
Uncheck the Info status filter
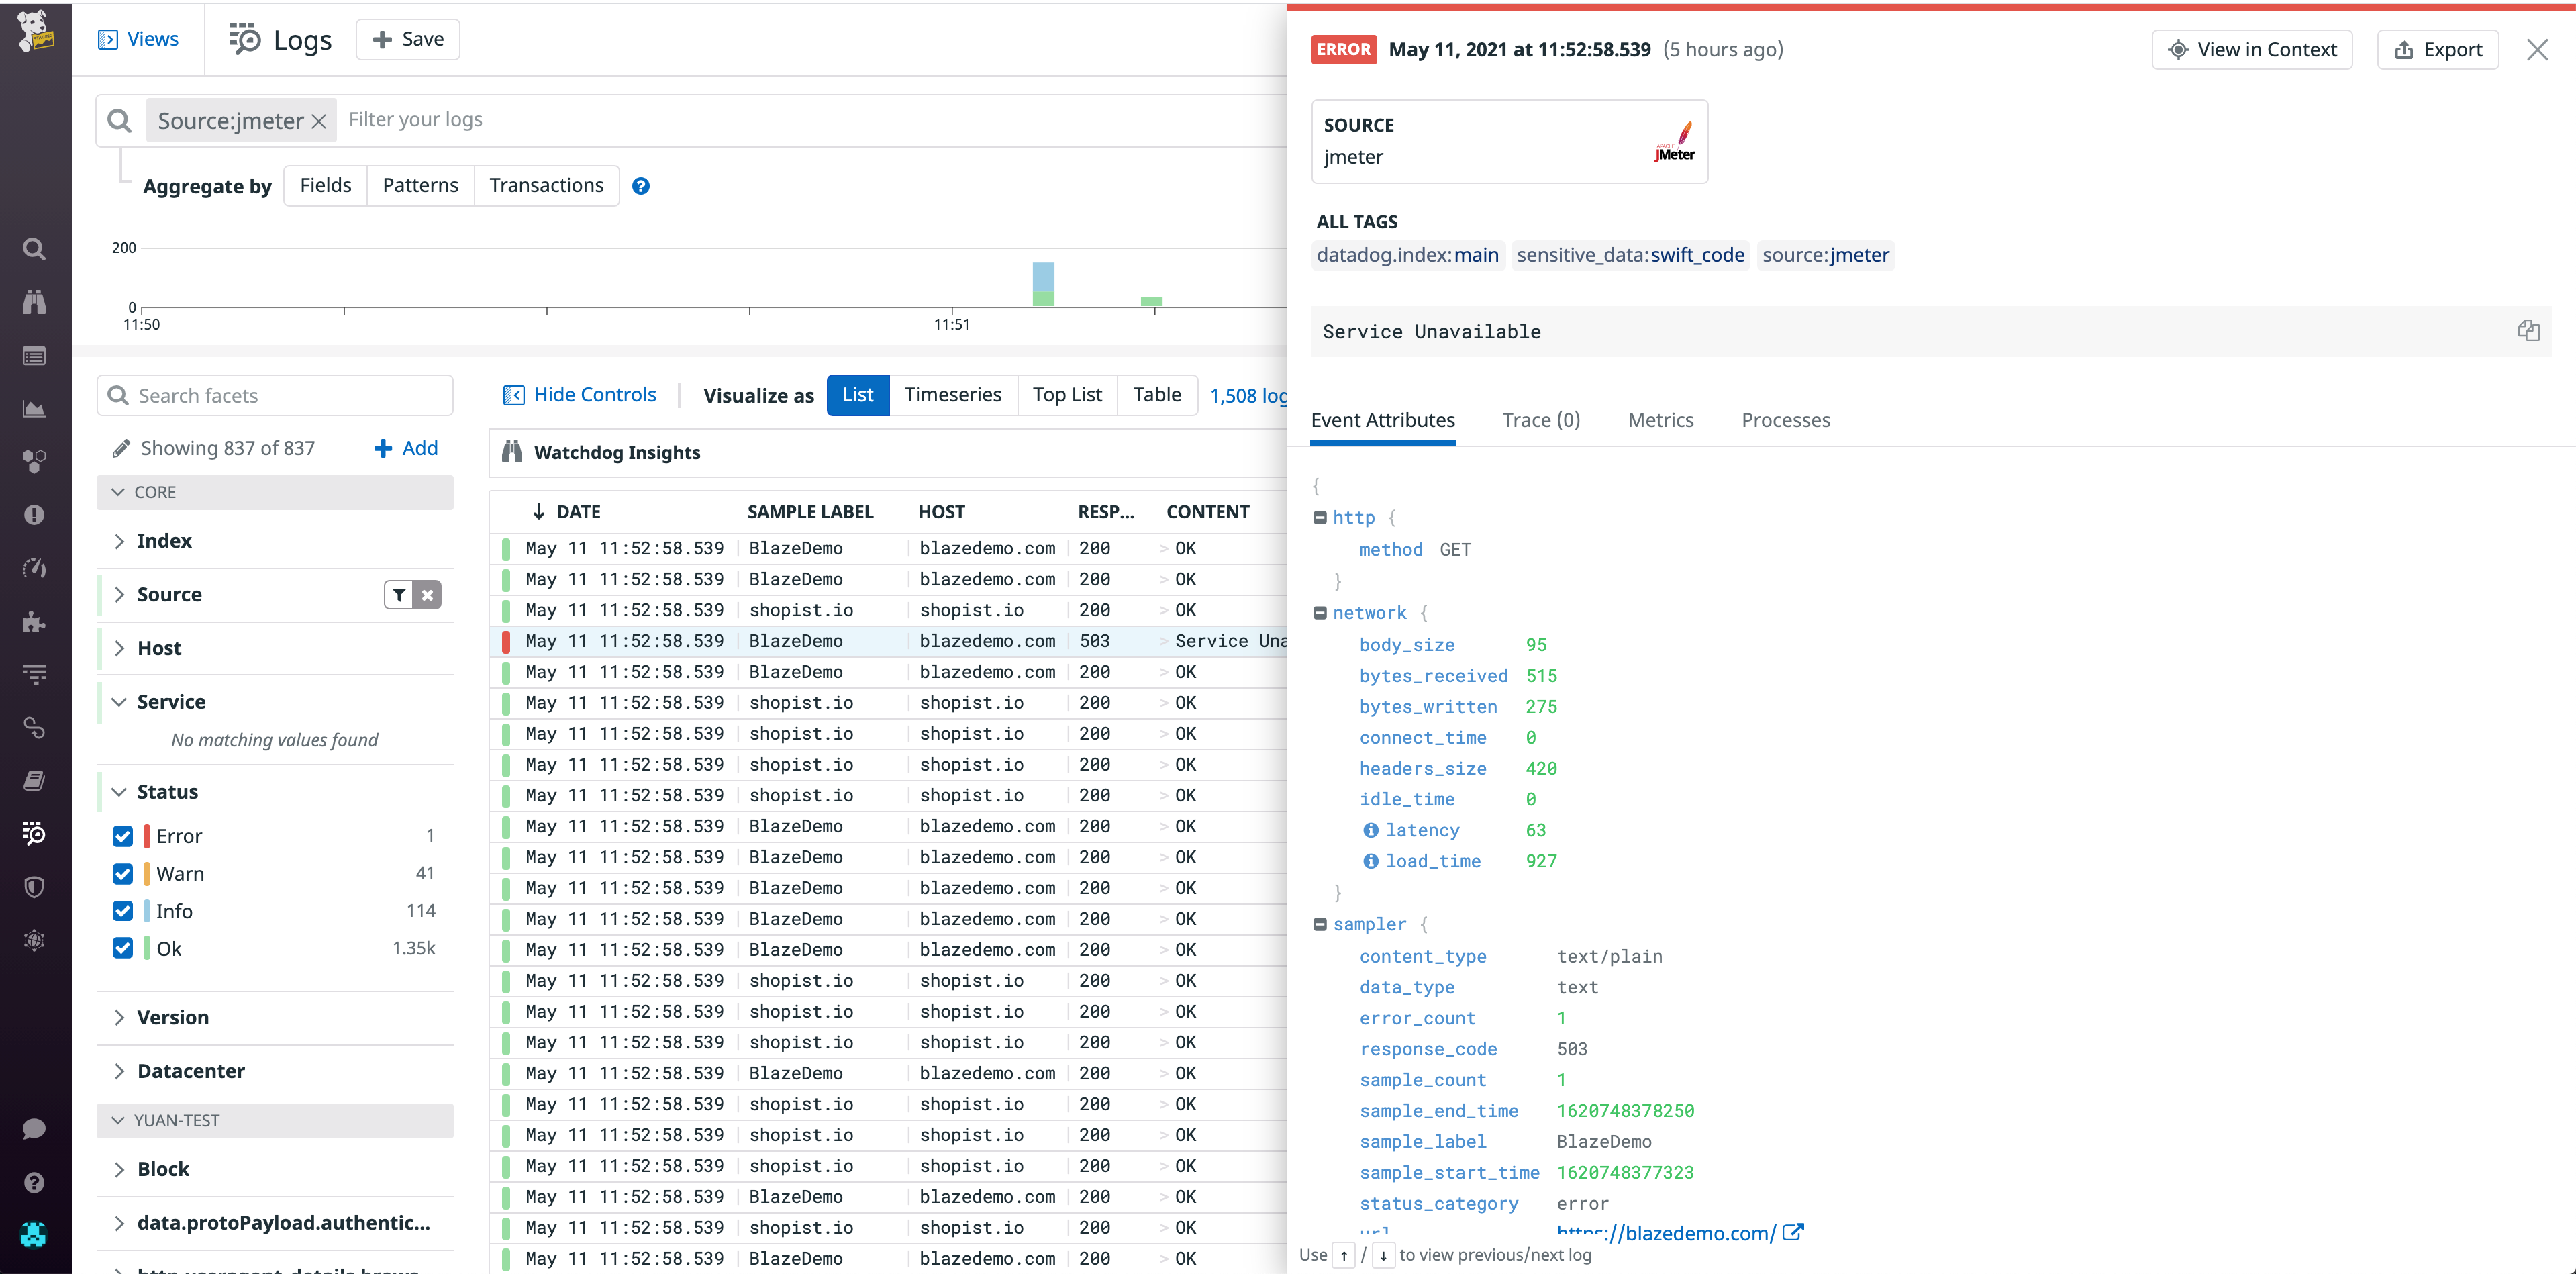click(x=122, y=911)
